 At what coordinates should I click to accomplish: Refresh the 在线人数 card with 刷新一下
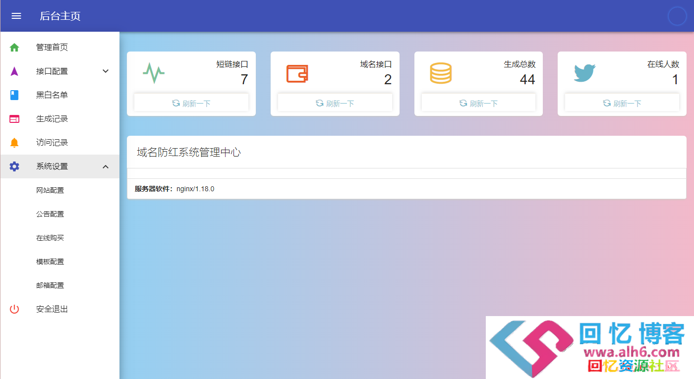click(622, 103)
